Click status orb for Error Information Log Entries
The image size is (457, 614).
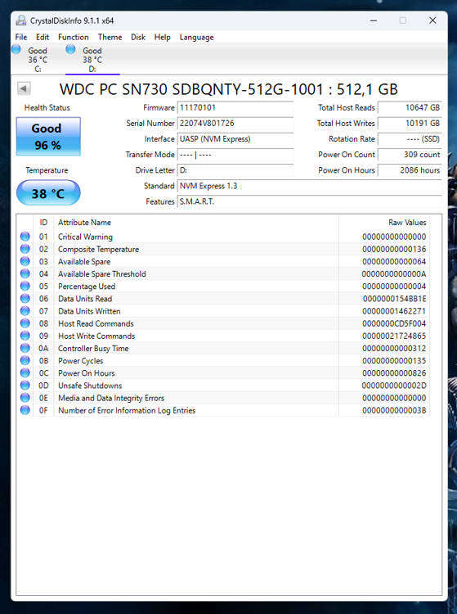point(25,410)
